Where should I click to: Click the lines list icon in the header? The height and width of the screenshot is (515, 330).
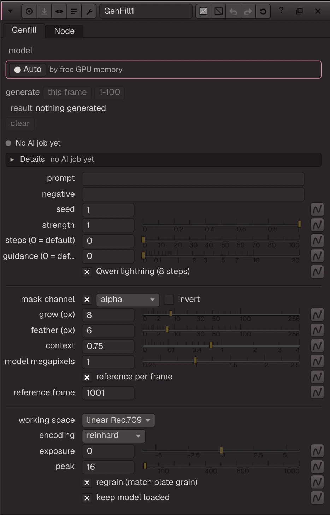coord(74,11)
